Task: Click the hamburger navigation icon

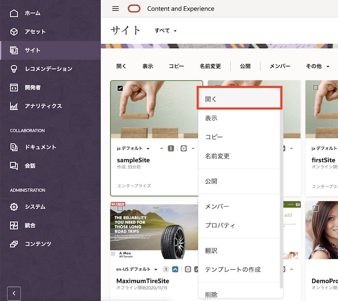Action: [x=115, y=8]
